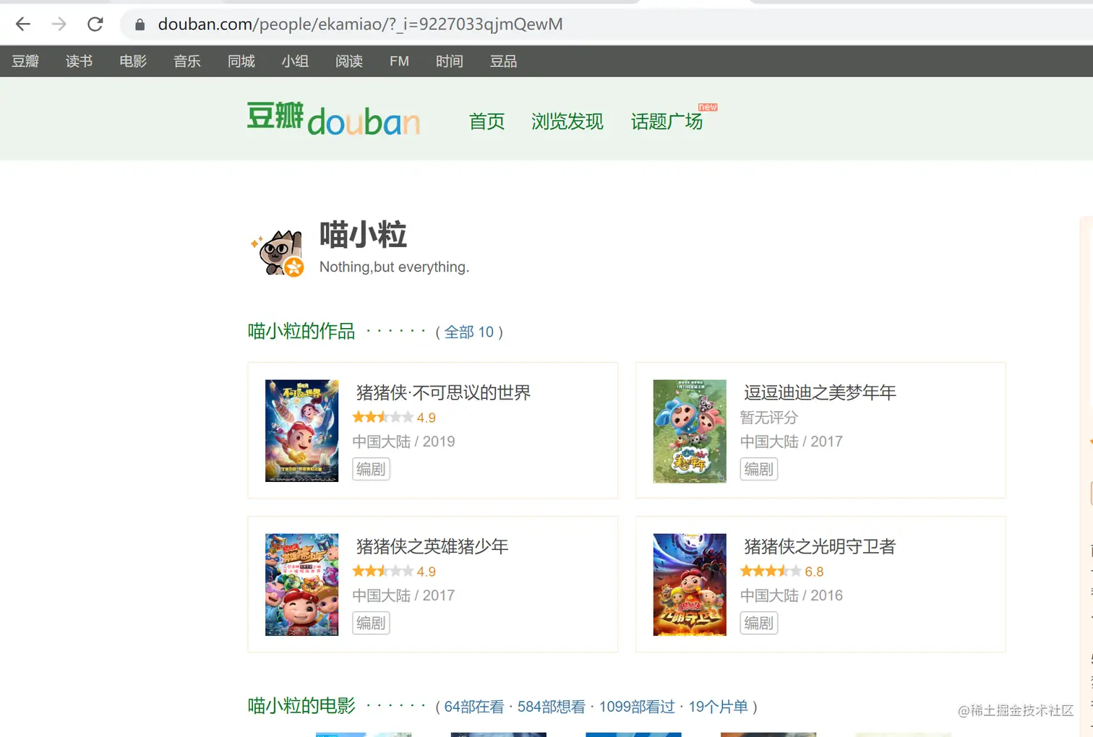Viewport: 1093px width, 737px height.
Task: Open 豆品 in the top navigation
Action: pos(504,61)
